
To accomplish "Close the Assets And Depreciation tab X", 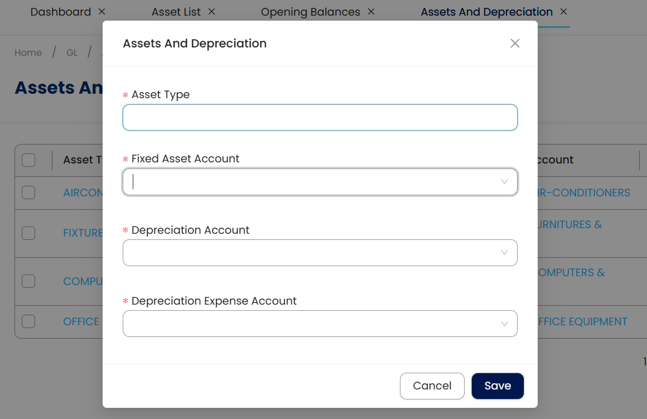I will pos(564,12).
